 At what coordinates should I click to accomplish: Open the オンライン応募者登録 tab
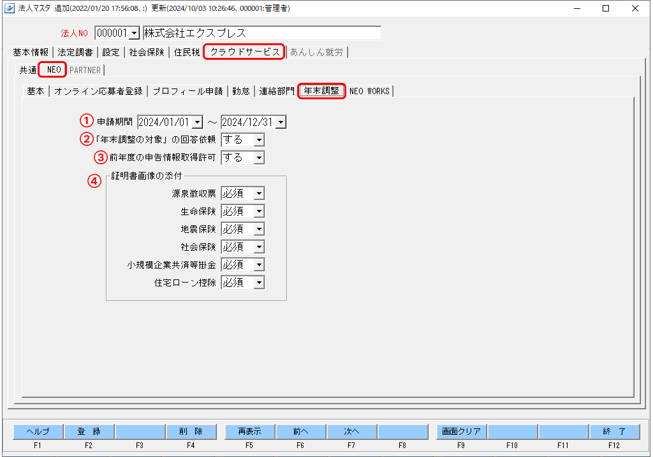point(98,91)
